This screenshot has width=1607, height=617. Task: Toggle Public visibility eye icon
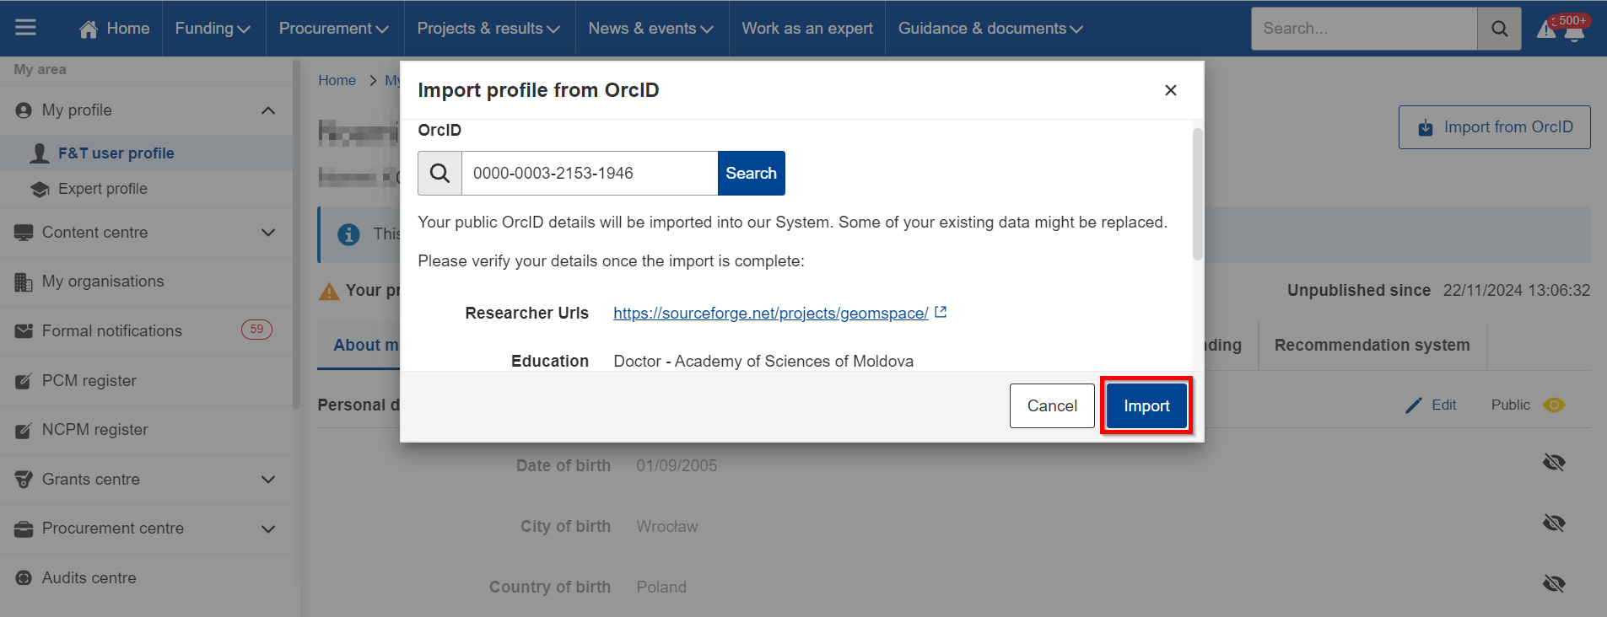1554,405
